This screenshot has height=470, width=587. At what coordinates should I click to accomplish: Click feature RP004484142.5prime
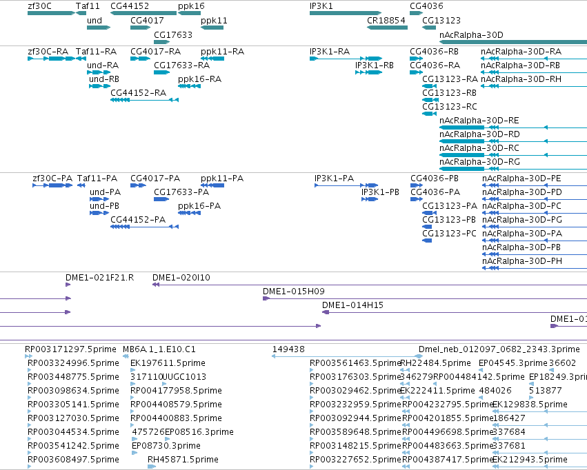click(435, 384)
